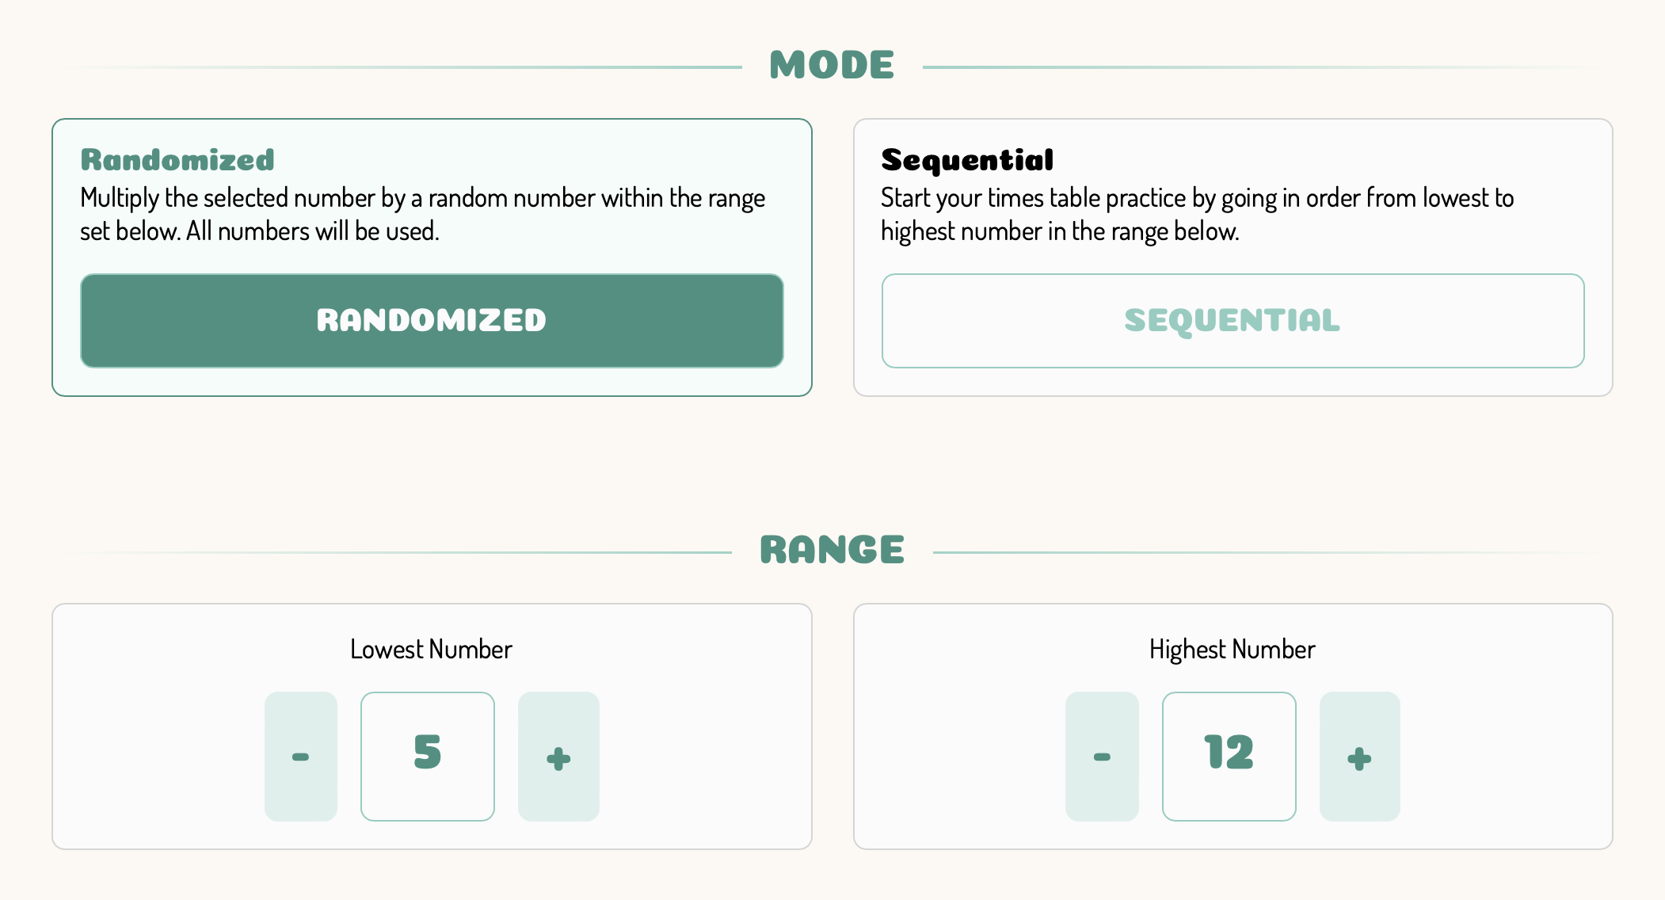Click the Randomized card below its button
1665x900 pixels.
click(432, 382)
